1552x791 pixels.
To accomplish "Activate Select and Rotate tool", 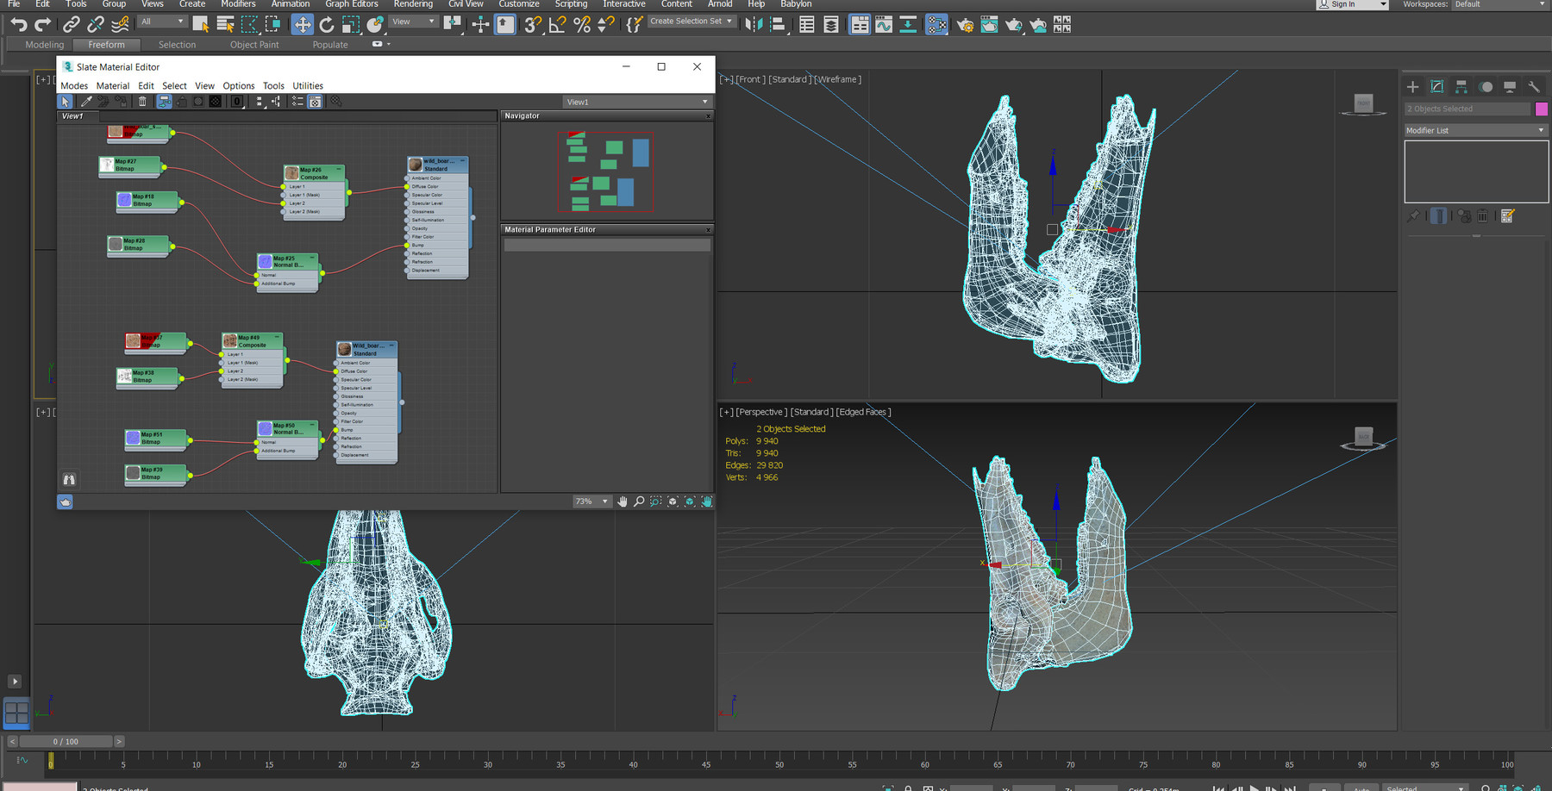I will point(327,25).
